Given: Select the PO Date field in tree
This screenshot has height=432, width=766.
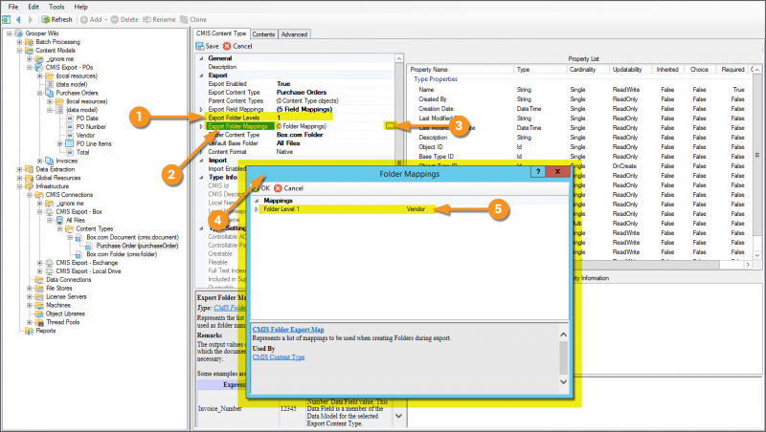Looking at the screenshot, I should [x=87, y=118].
